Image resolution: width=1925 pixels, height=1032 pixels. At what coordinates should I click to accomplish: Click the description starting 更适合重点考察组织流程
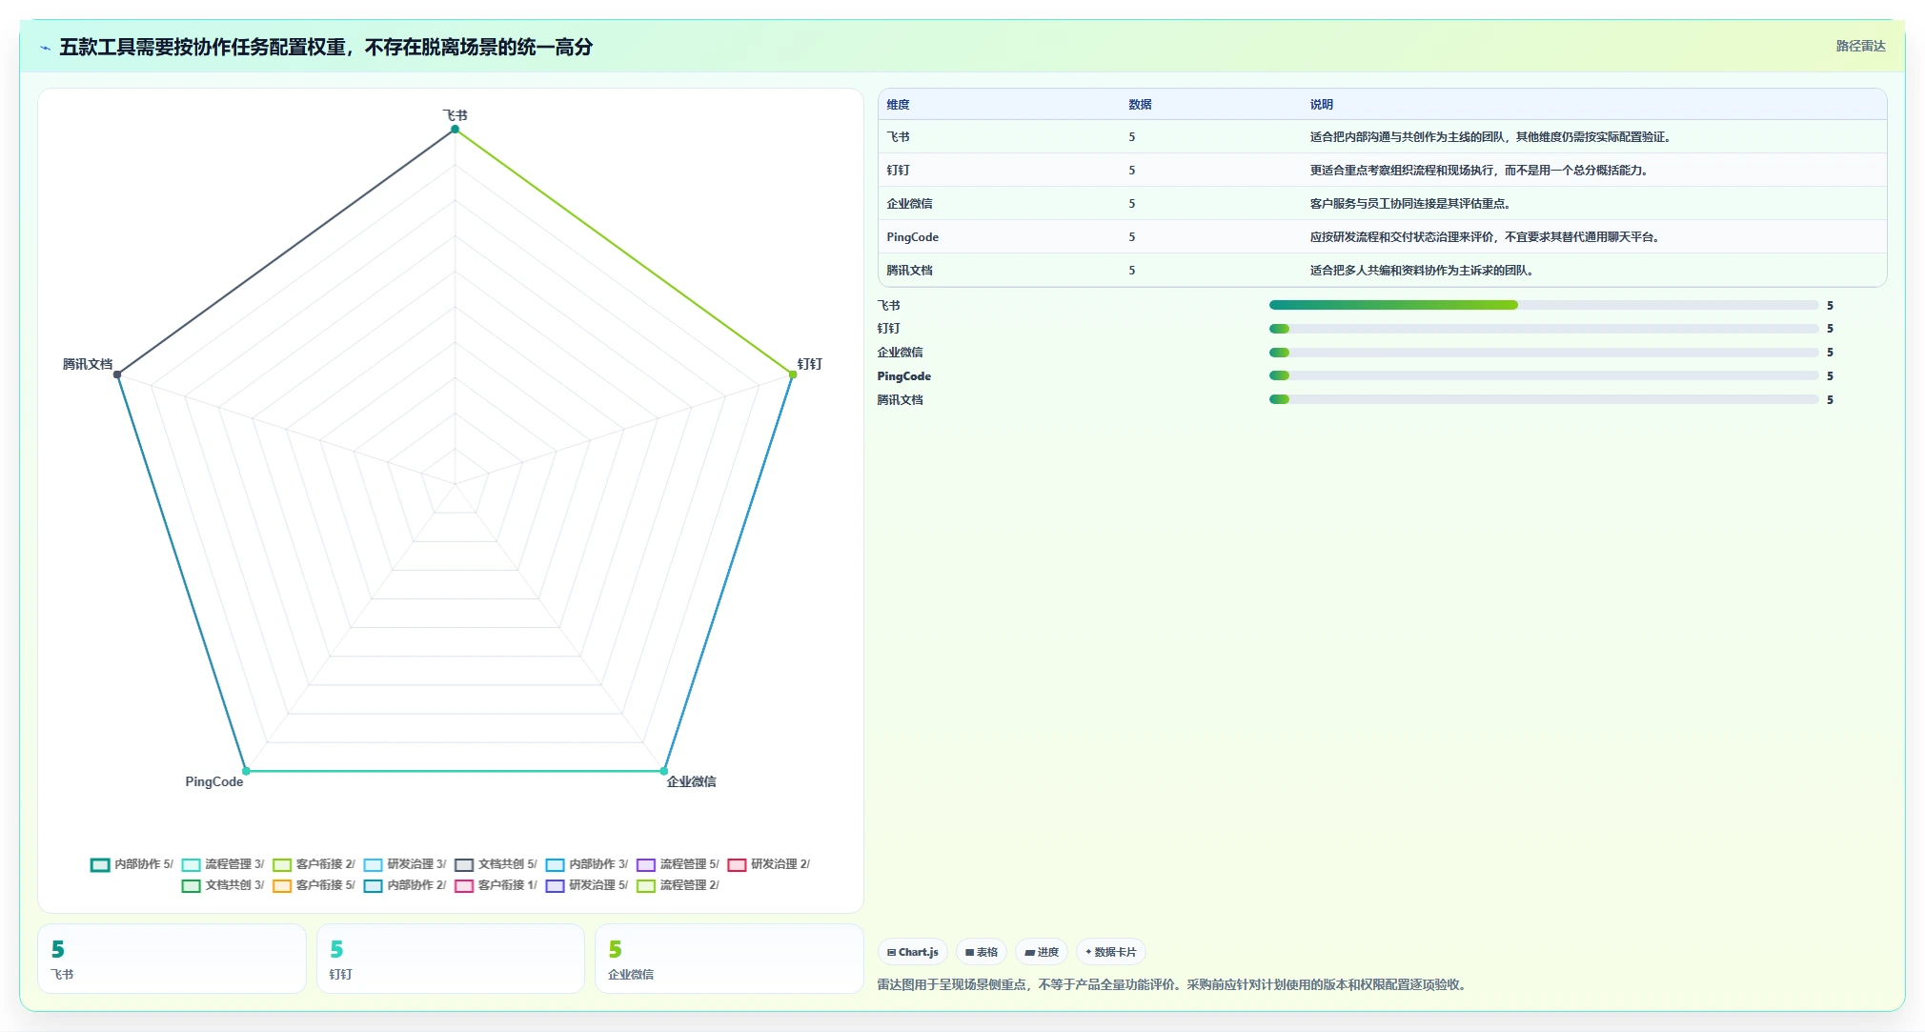coord(1481,171)
